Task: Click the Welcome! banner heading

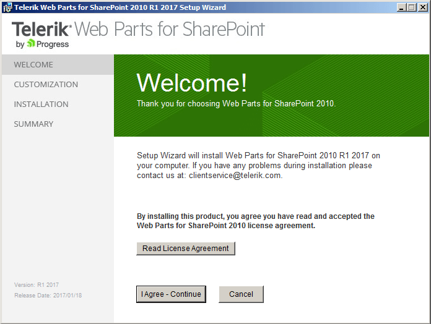Action: tap(192, 83)
